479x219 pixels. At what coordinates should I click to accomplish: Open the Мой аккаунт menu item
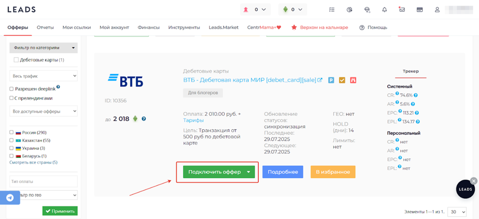pos(114,28)
